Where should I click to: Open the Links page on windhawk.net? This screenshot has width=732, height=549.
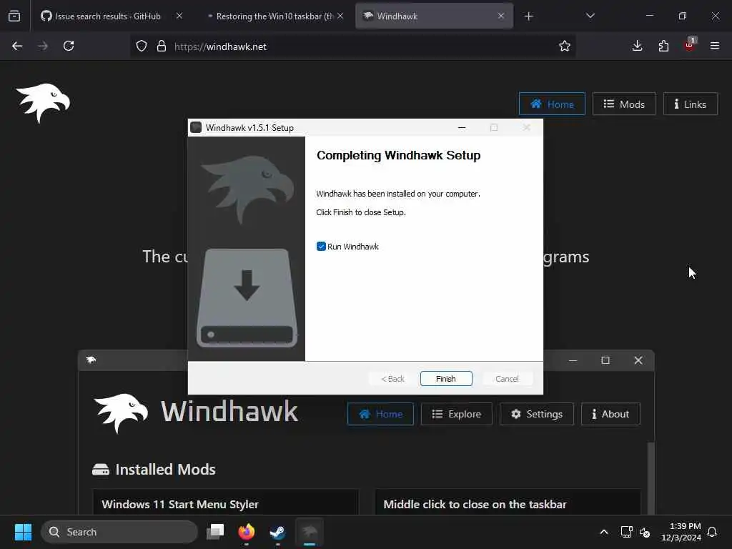pyautogui.click(x=690, y=104)
